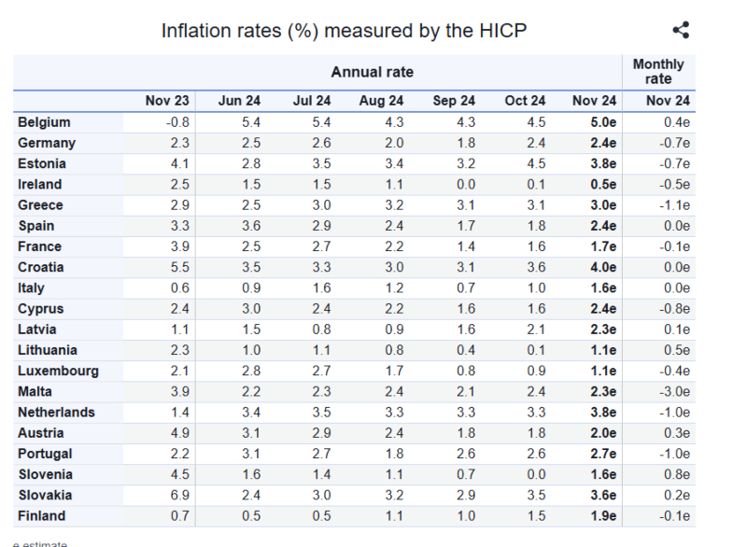
Task: Select the Nov 23 column header
Action: (167, 101)
